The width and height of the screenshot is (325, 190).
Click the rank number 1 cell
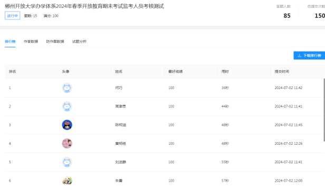[x=9, y=88]
